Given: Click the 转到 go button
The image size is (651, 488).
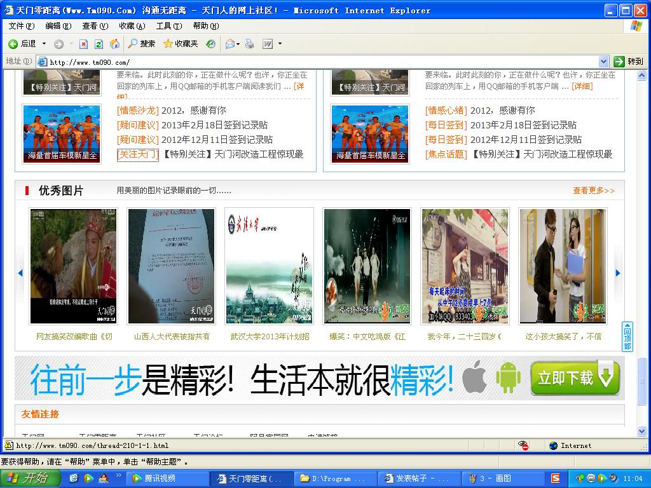Looking at the screenshot, I should 628,62.
